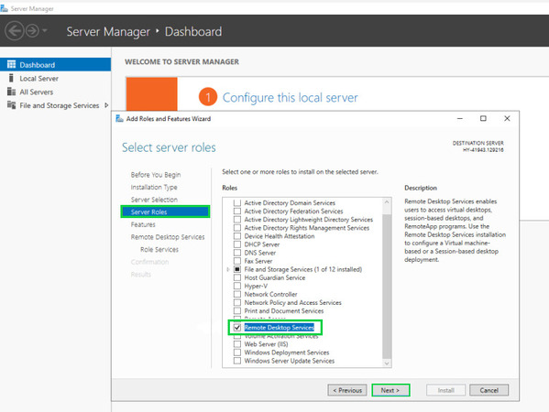
Task: Click the Previous button
Action: coord(347,390)
